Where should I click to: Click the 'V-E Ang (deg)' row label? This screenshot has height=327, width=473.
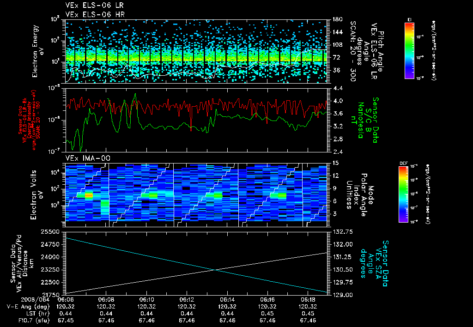pos(28,307)
